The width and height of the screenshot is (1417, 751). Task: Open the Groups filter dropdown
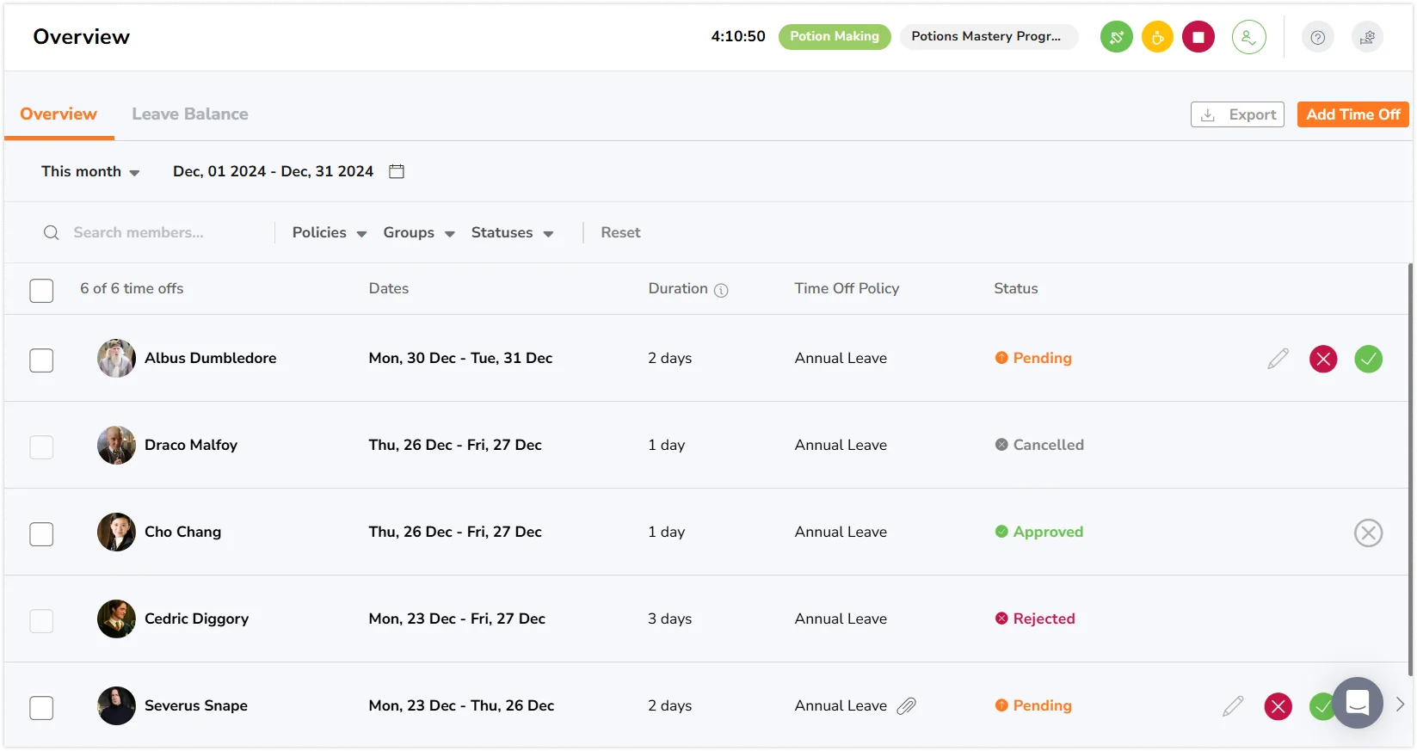419,232
